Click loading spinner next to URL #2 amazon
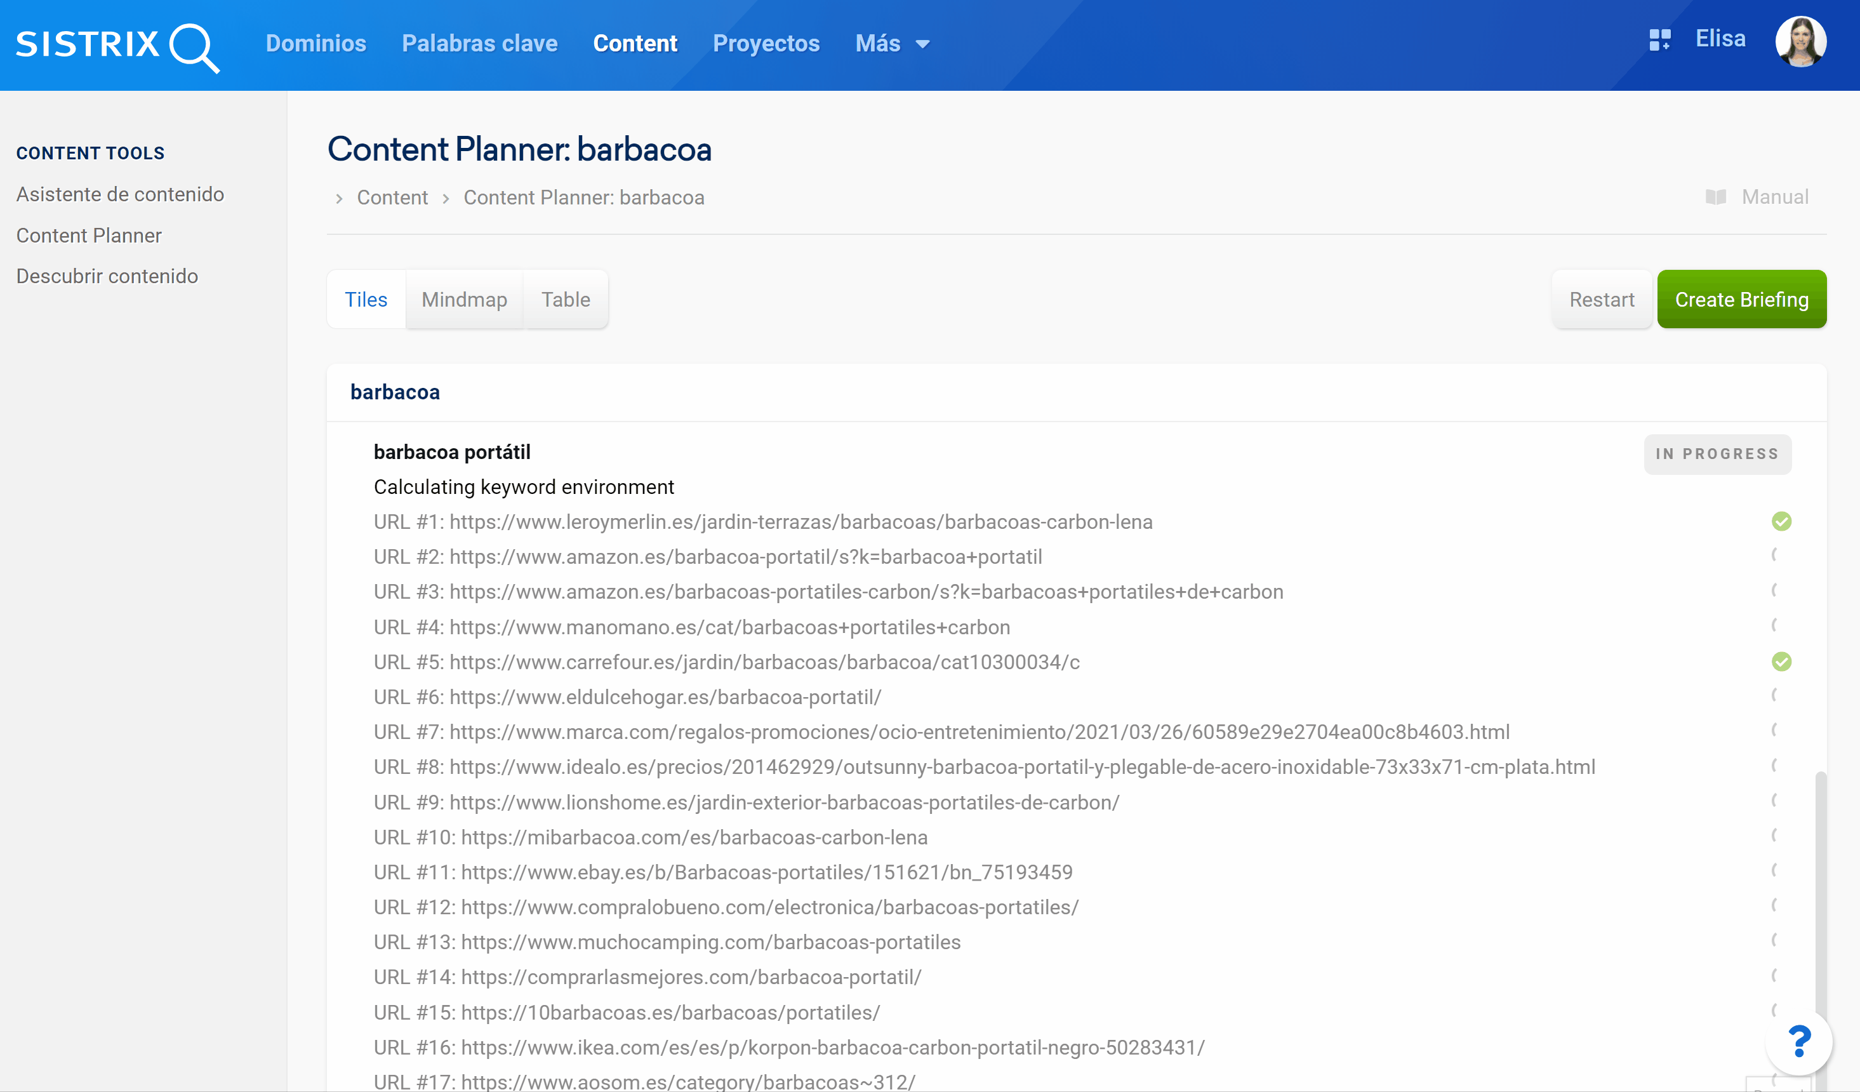 point(1774,556)
